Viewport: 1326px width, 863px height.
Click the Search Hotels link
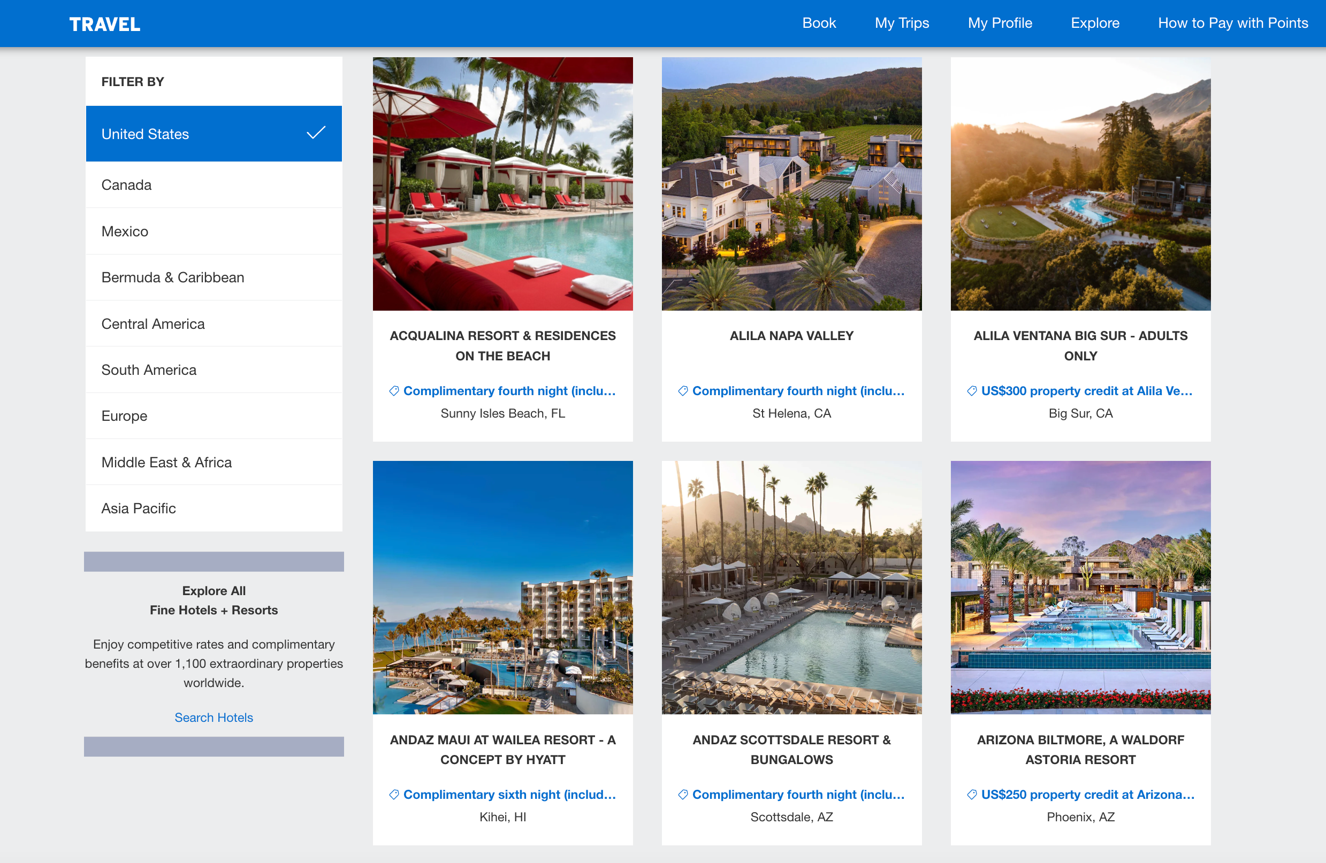point(214,717)
